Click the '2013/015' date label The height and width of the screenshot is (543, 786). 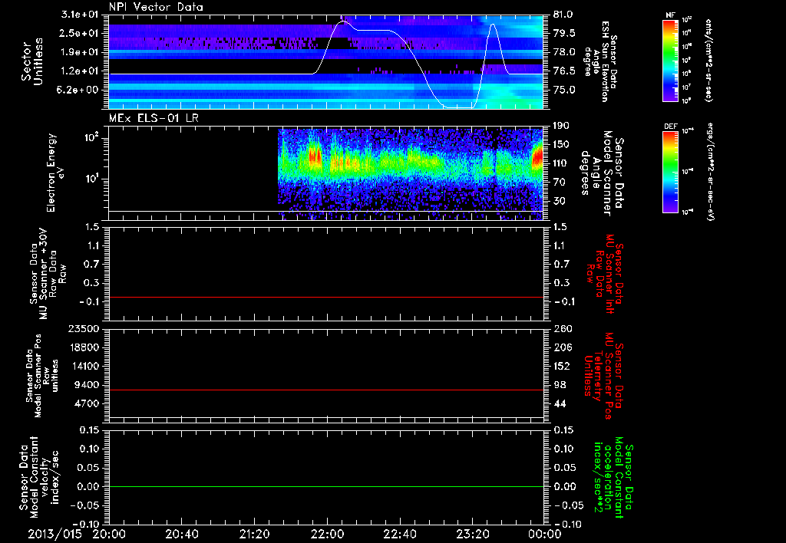[x=54, y=534]
